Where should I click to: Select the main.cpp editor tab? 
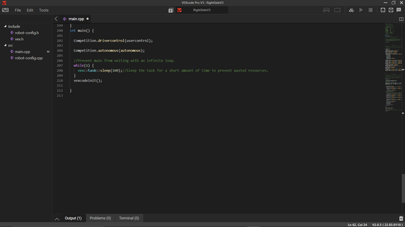76,19
